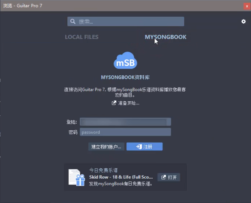The width and height of the screenshot is (251, 203).
Task: Click the MYSONGBOOK资料库 heading
Action: 125,77
